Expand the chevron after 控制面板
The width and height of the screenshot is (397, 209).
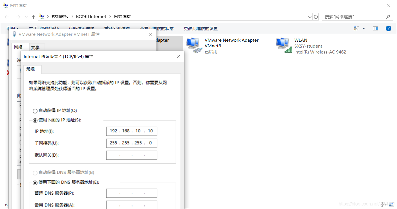click(x=72, y=17)
